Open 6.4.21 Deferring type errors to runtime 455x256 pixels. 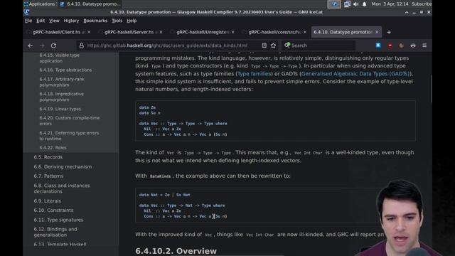click(69, 136)
